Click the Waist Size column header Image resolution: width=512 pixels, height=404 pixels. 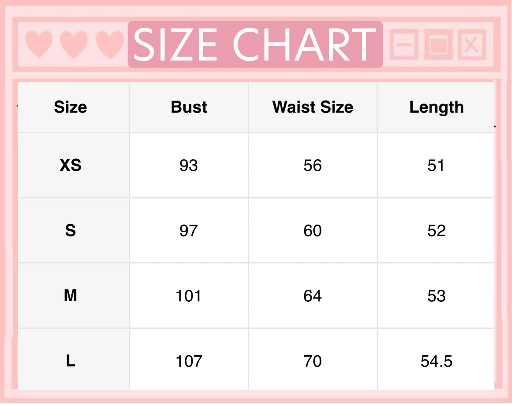coord(312,107)
